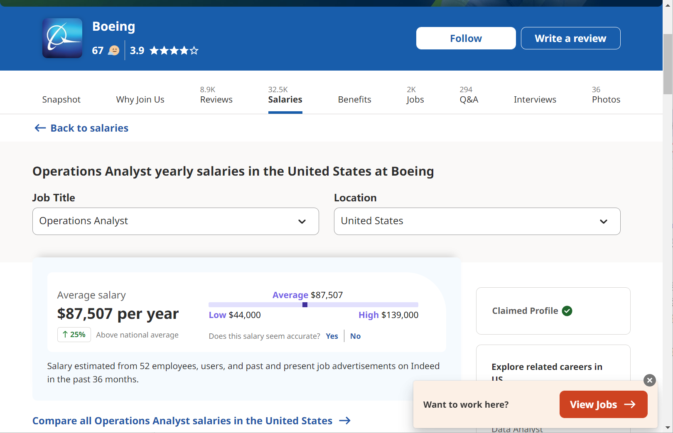
Task: Click the Boeing company logo
Action: (x=62, y=38)
